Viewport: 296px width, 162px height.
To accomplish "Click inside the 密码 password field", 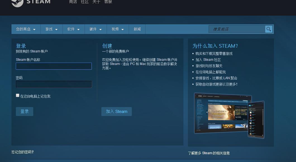I will tap(54, 84).
